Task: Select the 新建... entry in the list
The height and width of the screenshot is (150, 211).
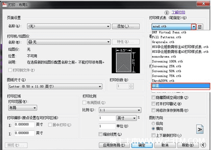Action: coord(181,86)
